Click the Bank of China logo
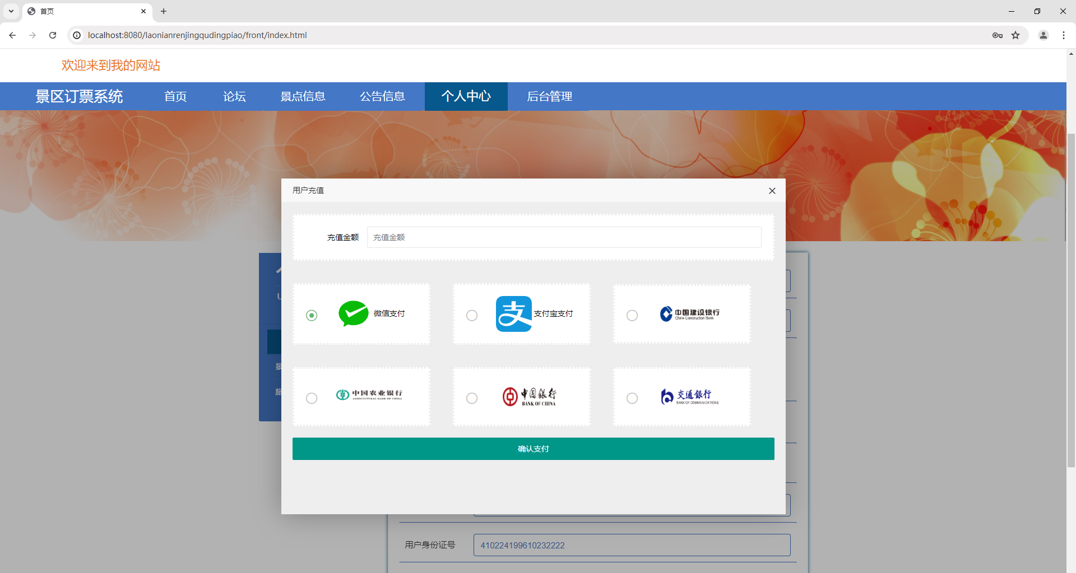Viewport: 1076px width, 573px height. pyautogui.click(x=530, y=397)
